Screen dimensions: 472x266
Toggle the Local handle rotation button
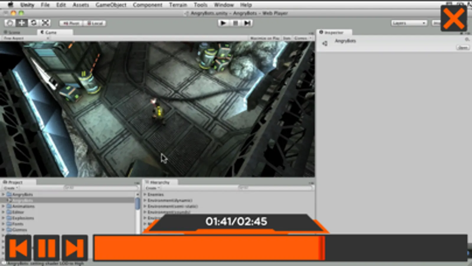pos(95,23)
